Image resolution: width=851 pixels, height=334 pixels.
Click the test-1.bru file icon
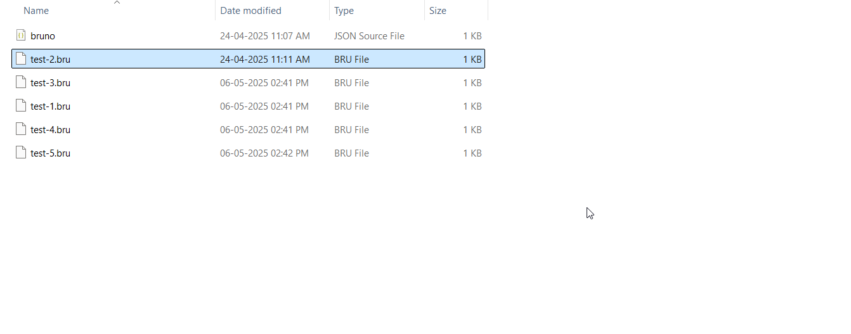coord(21,106)
